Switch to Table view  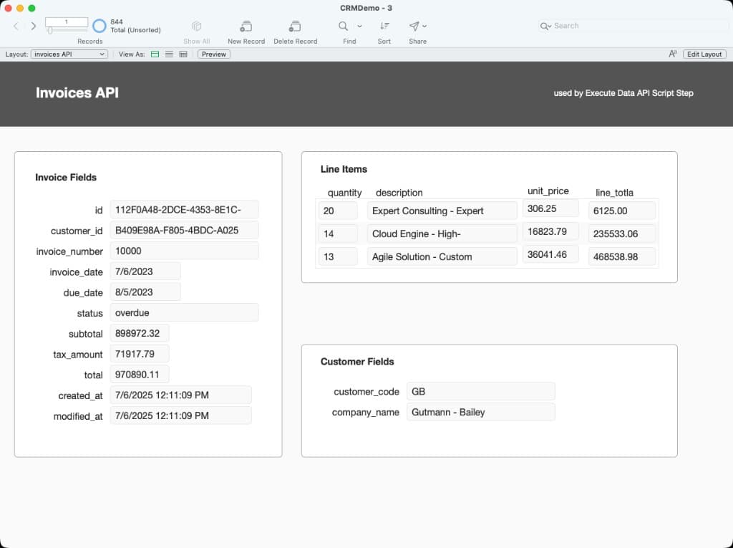pyautogui.click(x=183, y=54)
